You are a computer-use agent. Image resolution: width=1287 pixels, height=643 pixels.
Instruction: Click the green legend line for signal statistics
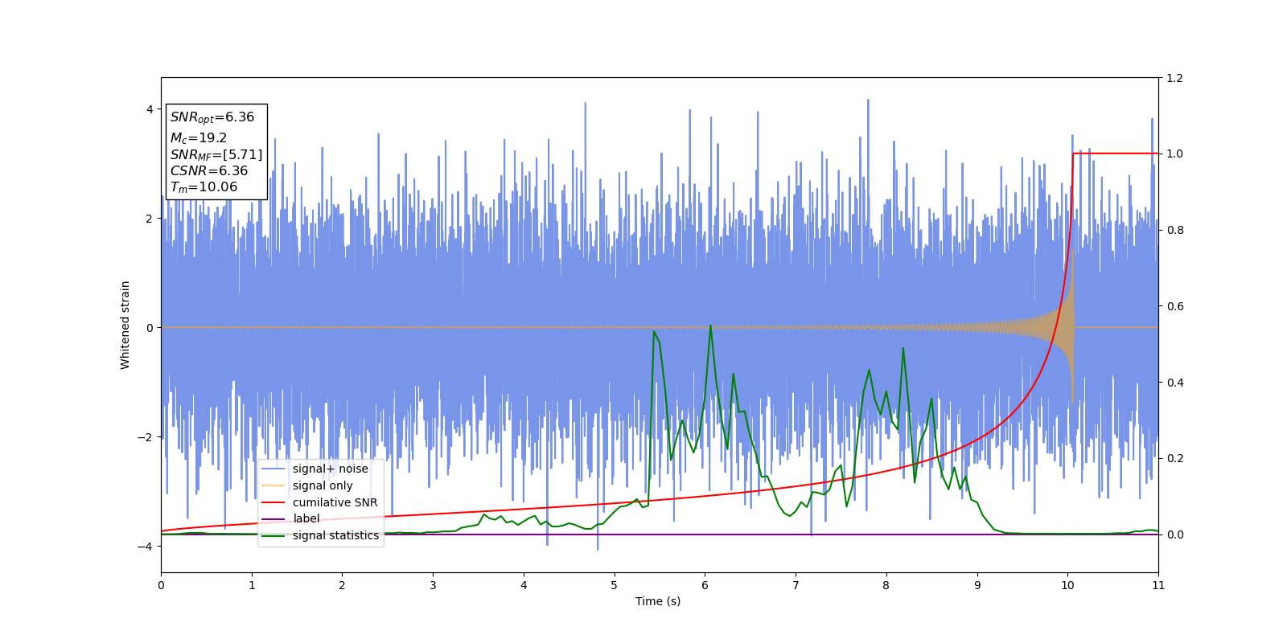point(273,535)
